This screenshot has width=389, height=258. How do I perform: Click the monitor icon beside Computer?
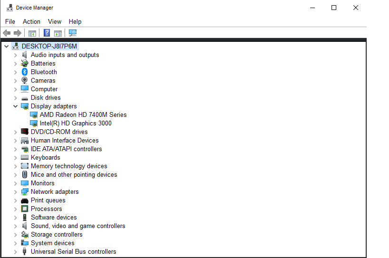click(25, 89)
